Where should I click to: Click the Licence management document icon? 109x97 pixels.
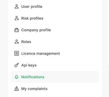17,53
